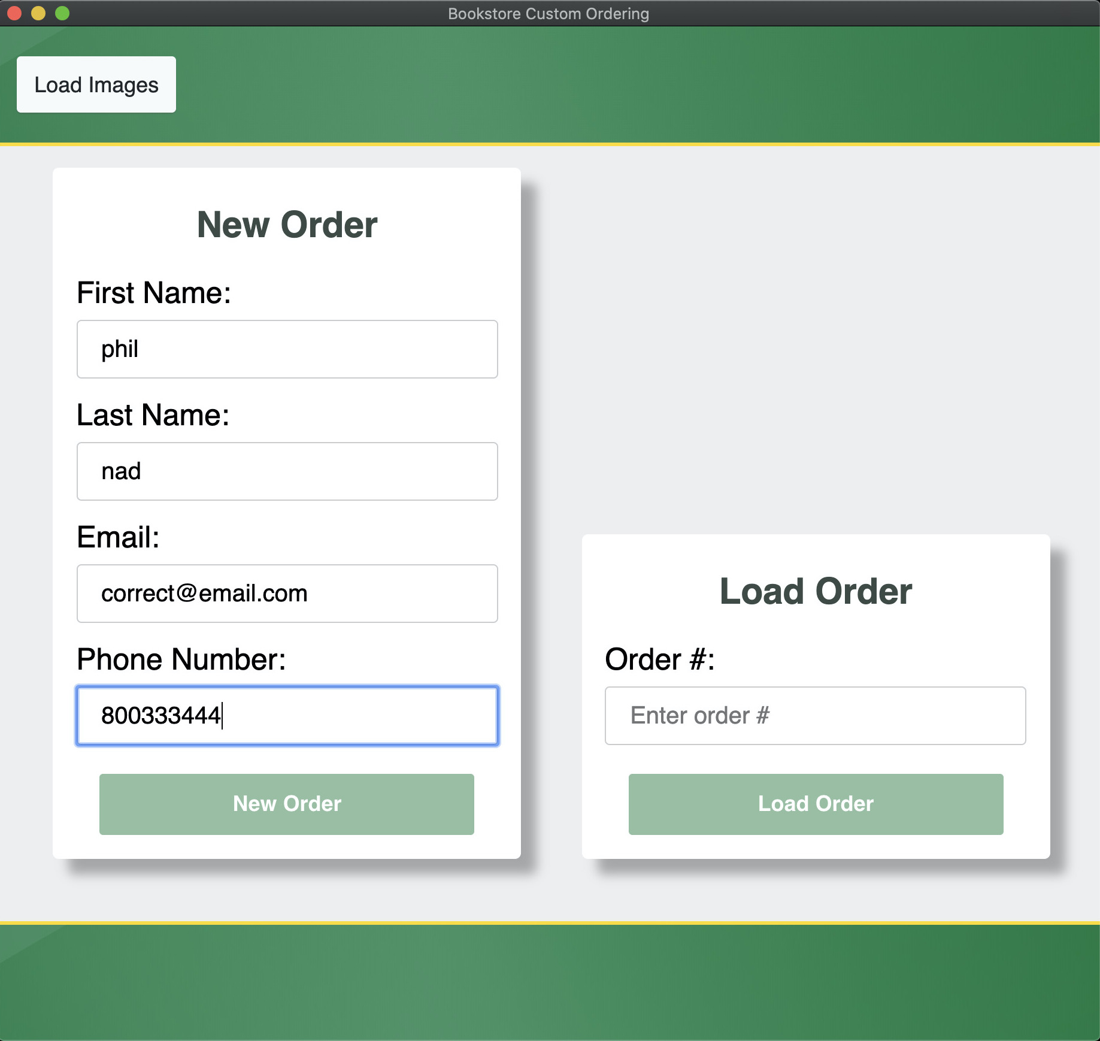Click the New Order card heading text
Image resolution: width=1100 pixels, height=1041 pixels.
tap(287, 225)
